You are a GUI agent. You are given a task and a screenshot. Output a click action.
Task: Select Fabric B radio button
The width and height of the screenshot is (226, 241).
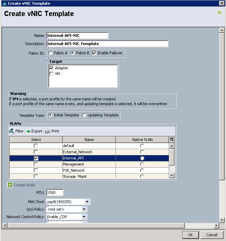[x=73, y=53]
